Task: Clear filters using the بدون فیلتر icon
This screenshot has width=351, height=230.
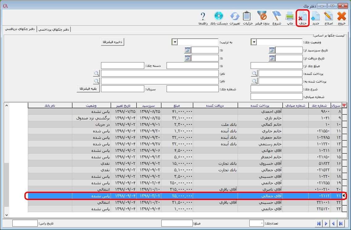Action: pos(263,18)
